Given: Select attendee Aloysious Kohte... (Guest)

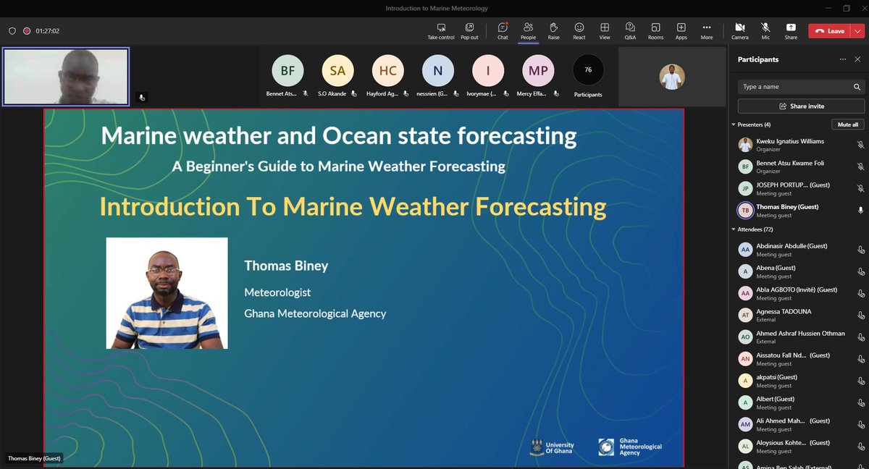Looking at the screenshot, I should tap(801, 446).
